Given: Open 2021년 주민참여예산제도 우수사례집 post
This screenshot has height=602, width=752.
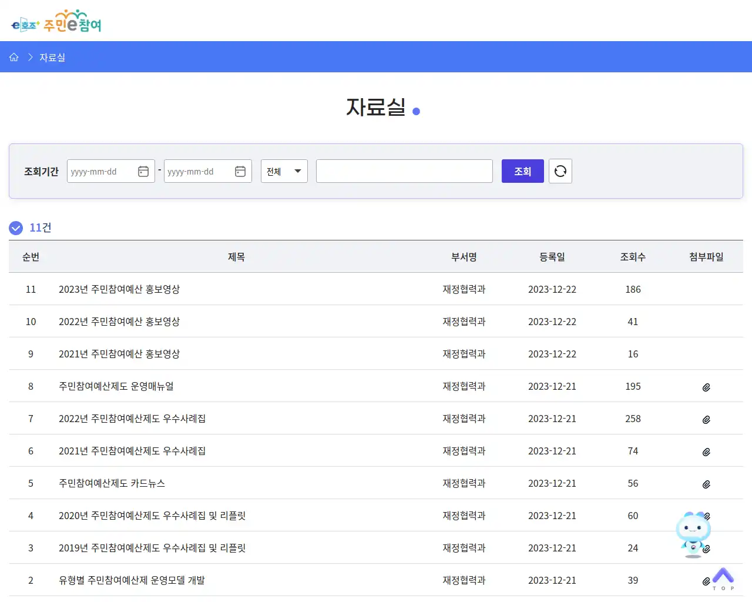Looking at the screenshot, I should point(132,451).
